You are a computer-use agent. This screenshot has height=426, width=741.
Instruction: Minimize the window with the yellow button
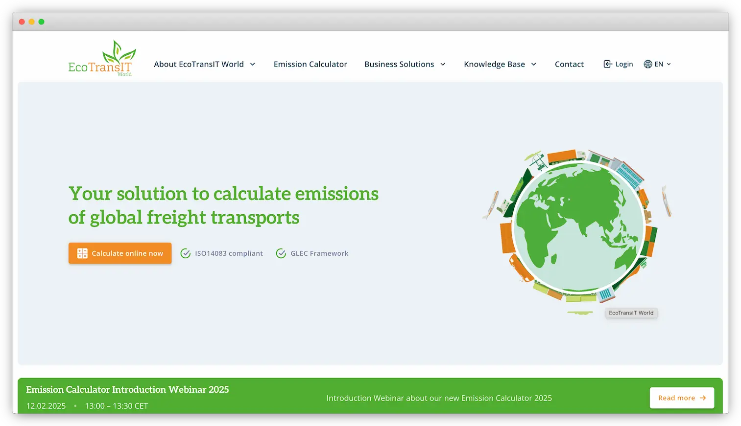point(31,22)
